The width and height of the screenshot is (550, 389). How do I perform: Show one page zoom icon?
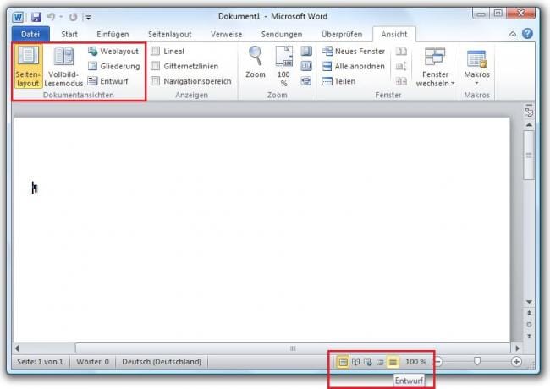point(306,52)
